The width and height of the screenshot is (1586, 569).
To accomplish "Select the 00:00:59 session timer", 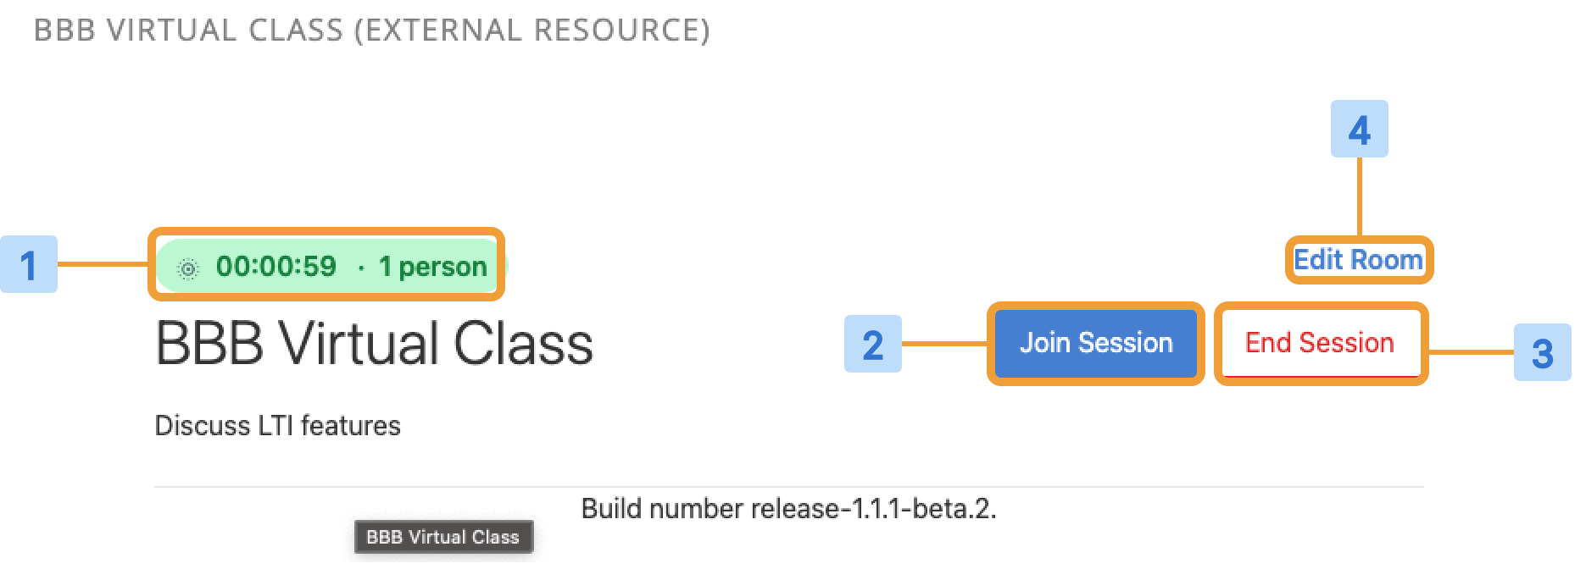I will (276, 267).
